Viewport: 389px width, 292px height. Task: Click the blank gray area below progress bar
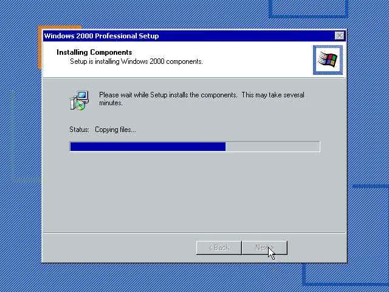click(x=194, y=191)
